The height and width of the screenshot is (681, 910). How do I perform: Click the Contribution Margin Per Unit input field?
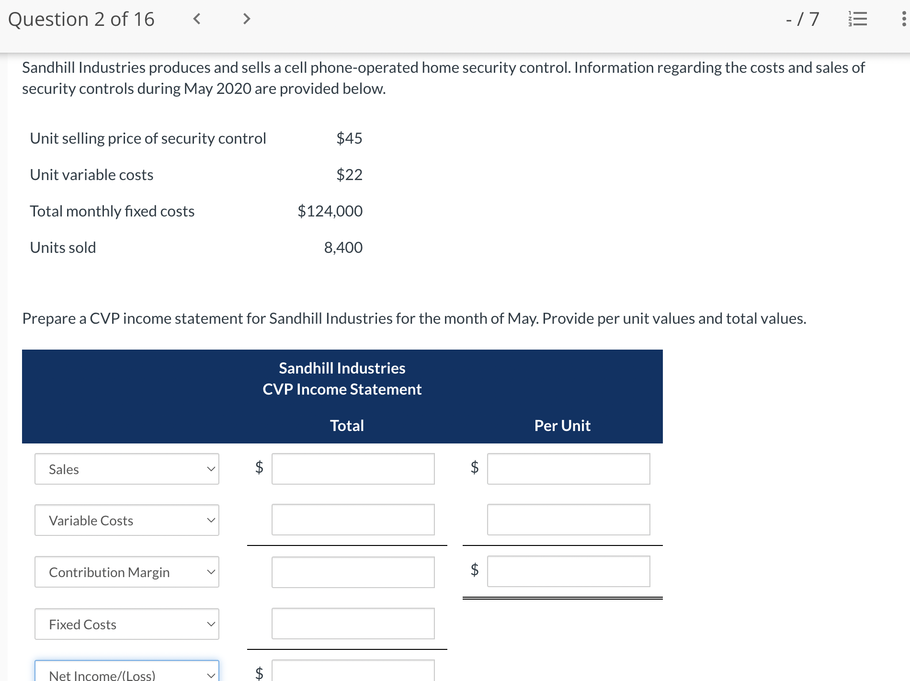coord(569,571)
